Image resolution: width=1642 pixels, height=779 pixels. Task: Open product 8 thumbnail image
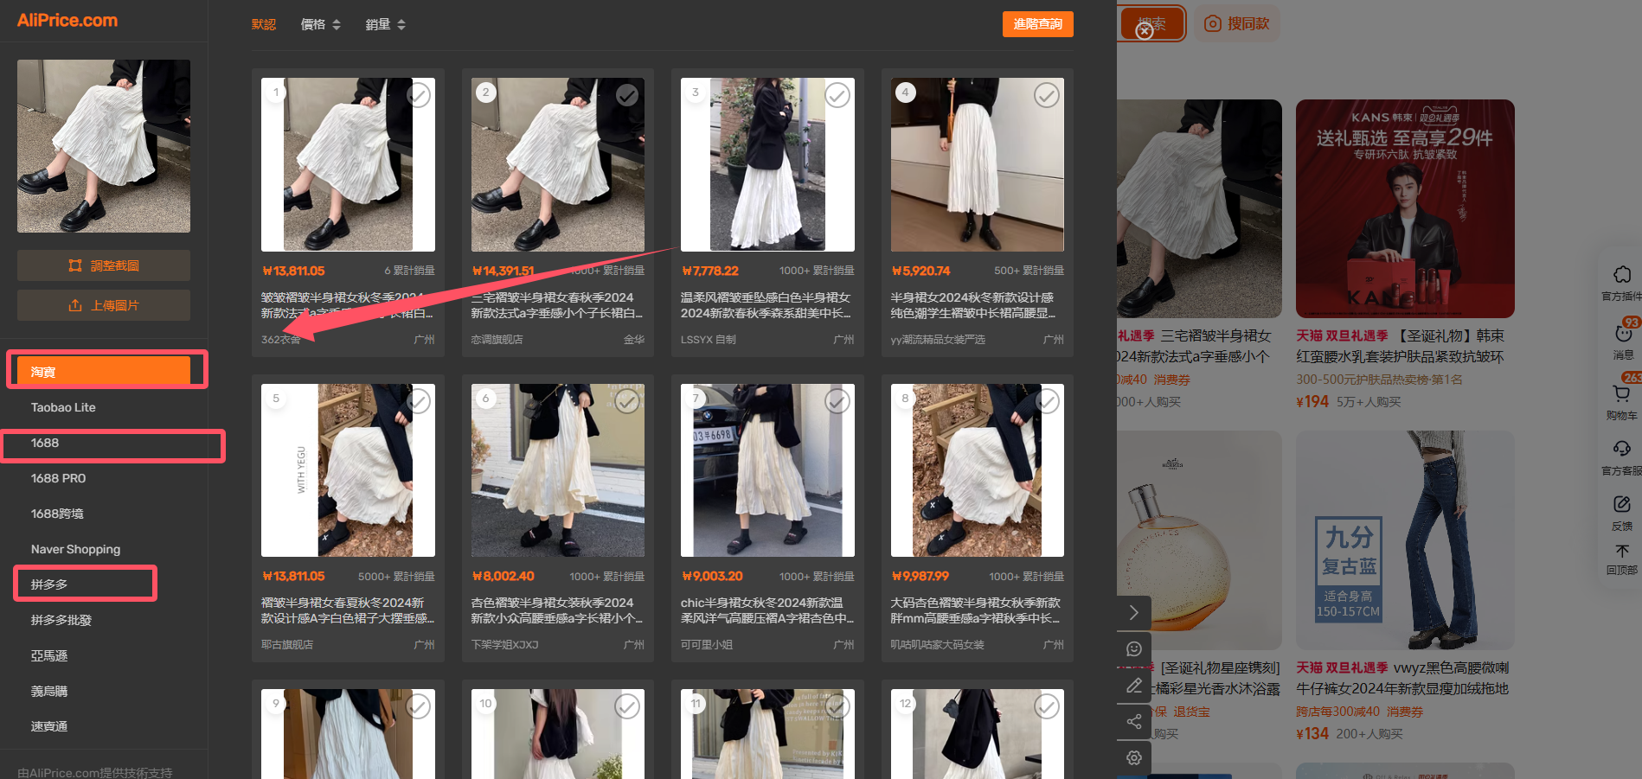[x=978, y=470]
